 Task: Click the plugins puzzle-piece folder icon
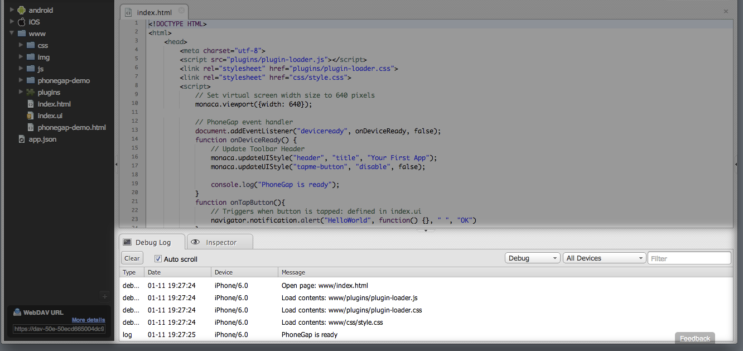31,92
